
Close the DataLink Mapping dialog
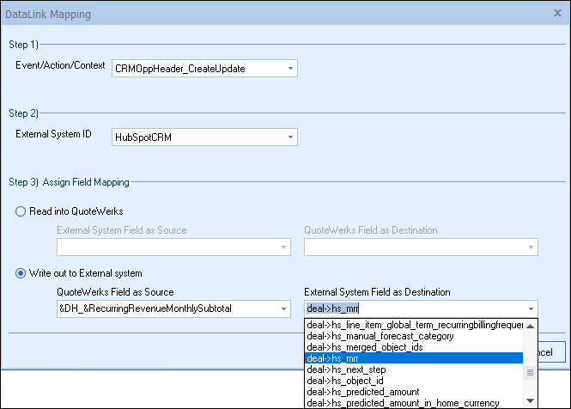pyautogui.click(x=557, y=14)
